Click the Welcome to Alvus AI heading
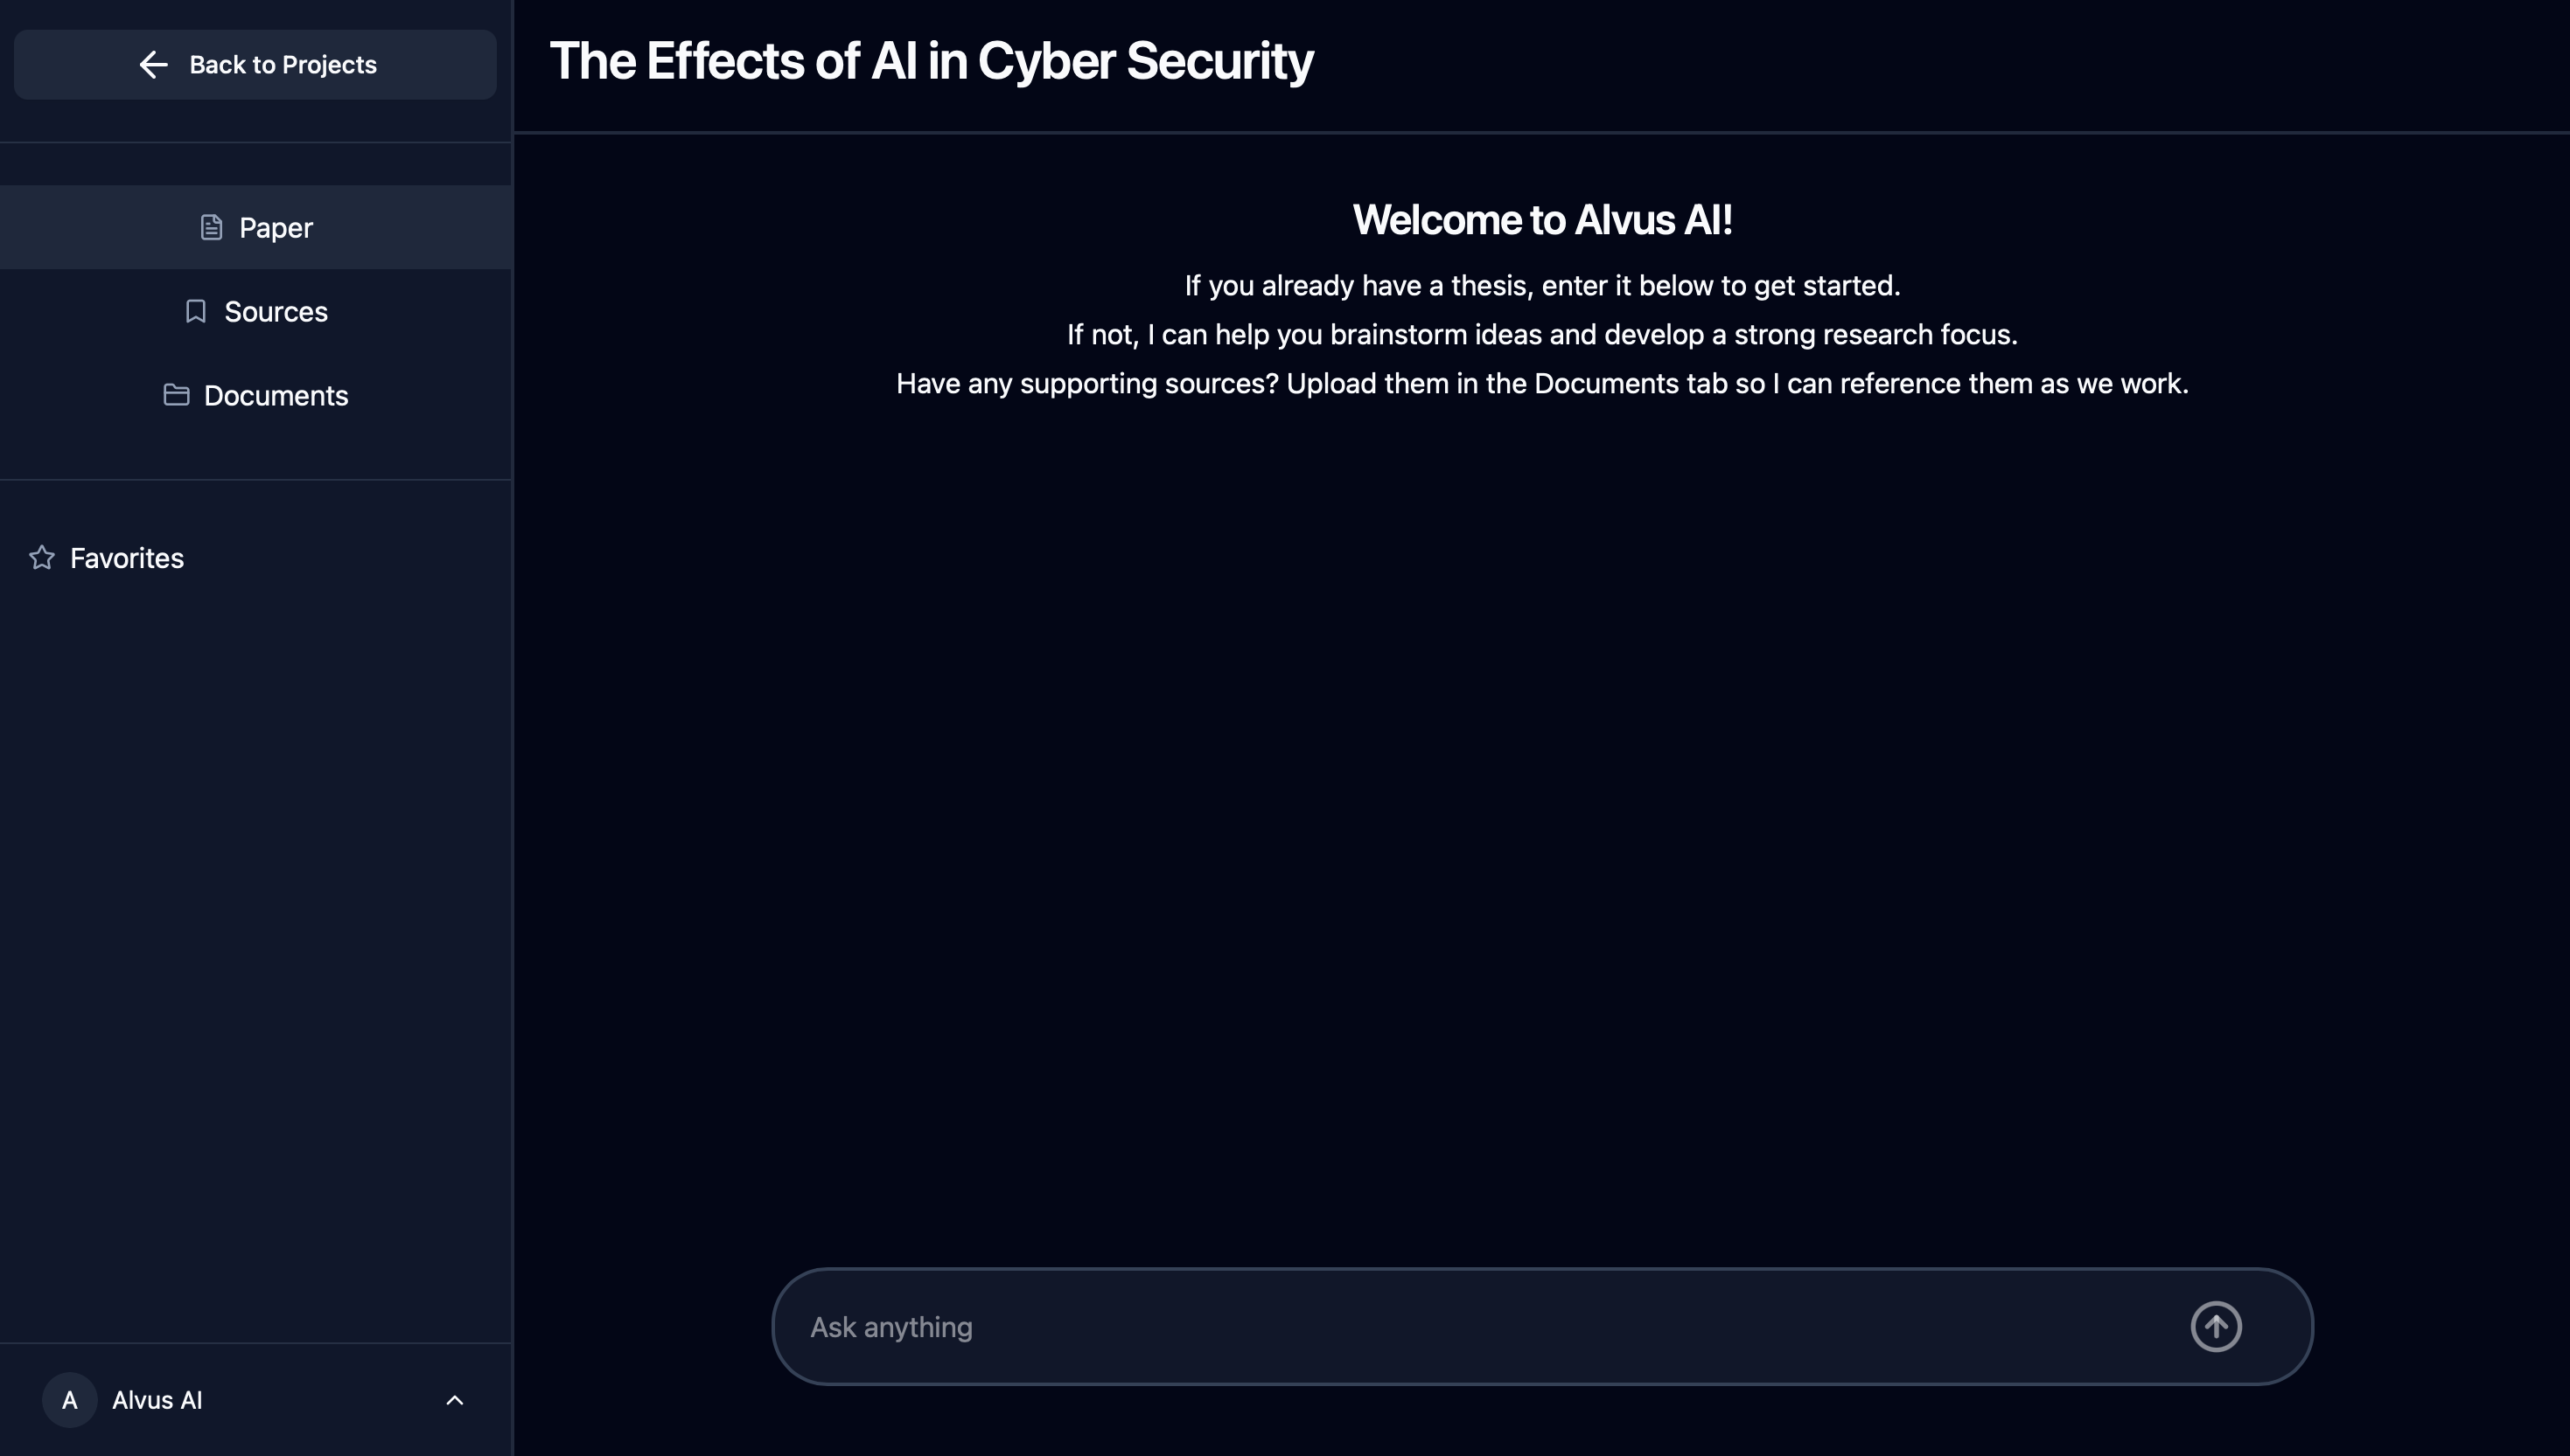2570x1456 pixels. coord(1542,219)
